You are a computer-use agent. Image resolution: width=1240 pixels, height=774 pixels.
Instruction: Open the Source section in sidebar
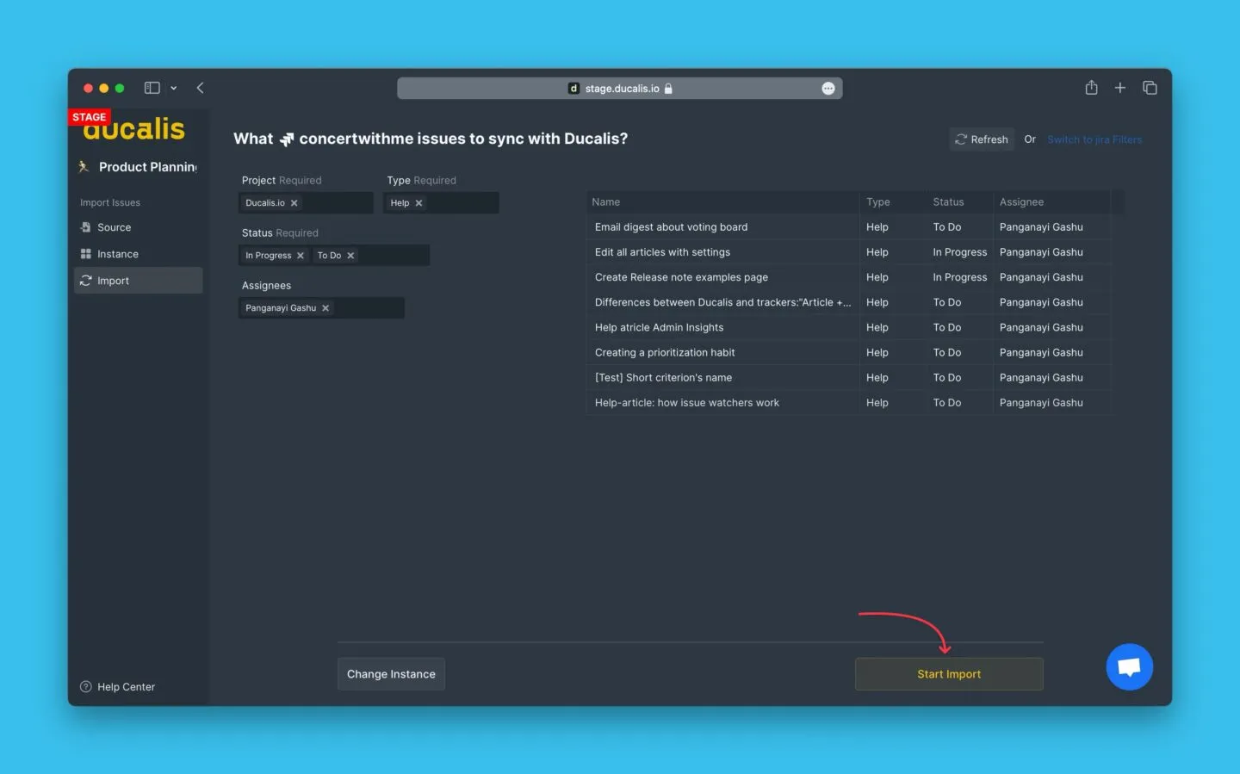(114, 227)
